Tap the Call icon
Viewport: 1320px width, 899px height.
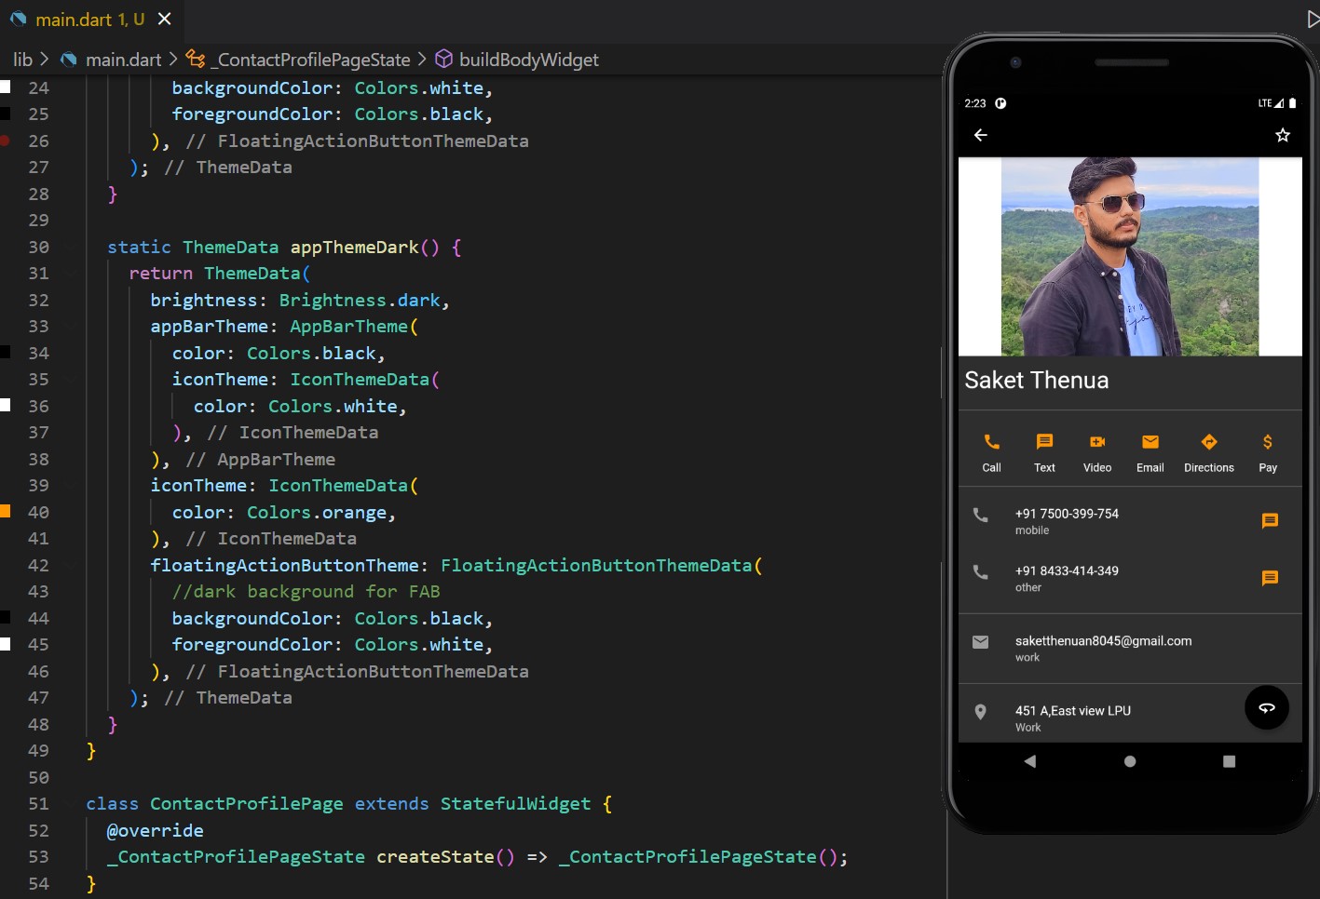click(x=990, y=443)
